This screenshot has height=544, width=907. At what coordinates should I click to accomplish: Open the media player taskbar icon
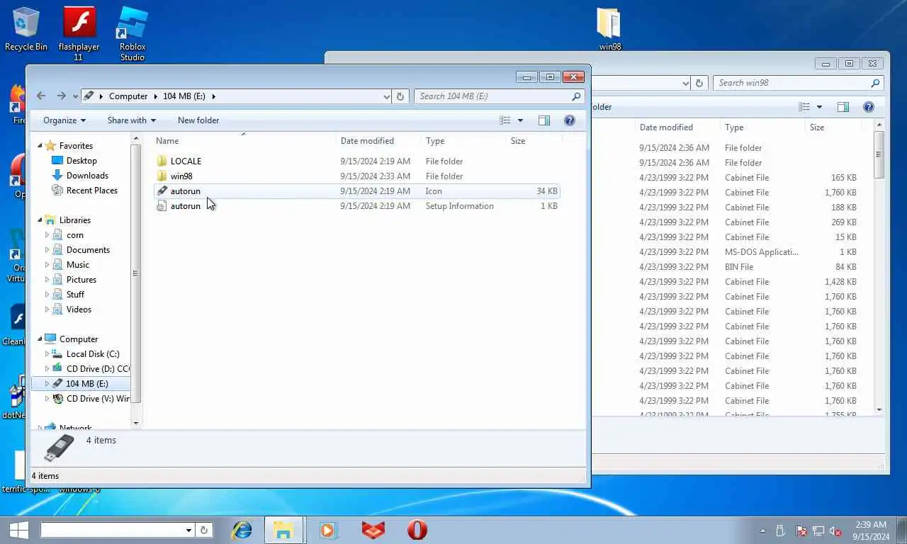[x=327, y=530]
